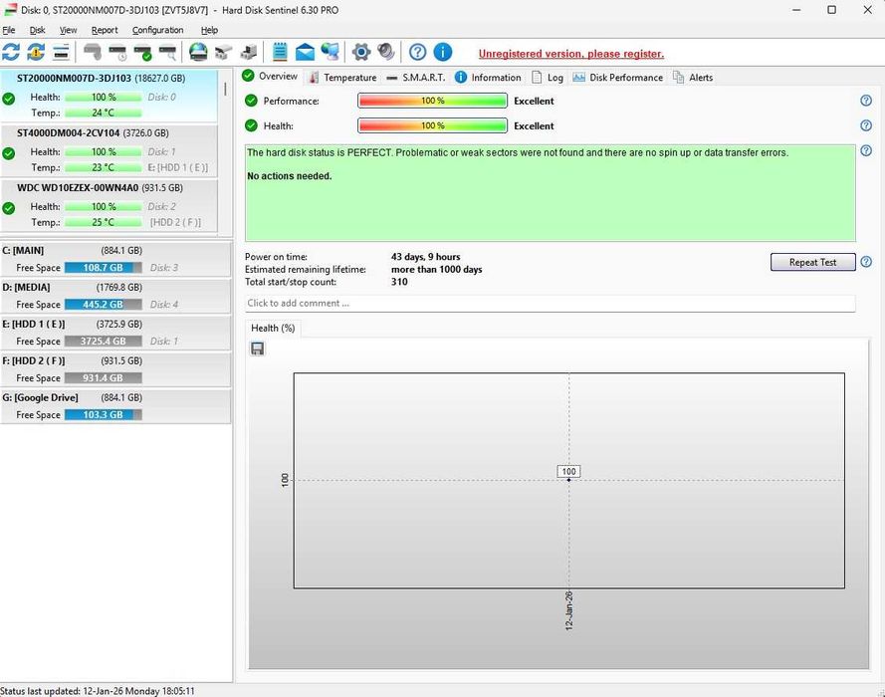Click the blue envelope email icon
Viewport: 885px width, 697px height.
point(305,52)
